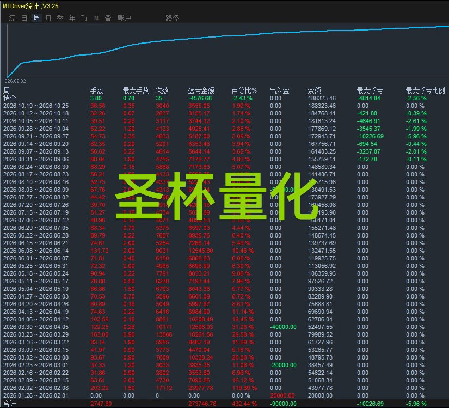This screenshot has width=449, height=408.
Task: Open the 币 currency tab
Action: (x=84, y=18)
